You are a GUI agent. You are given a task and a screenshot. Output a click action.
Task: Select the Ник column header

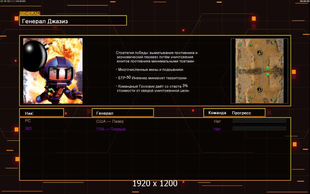click(41, 113)
